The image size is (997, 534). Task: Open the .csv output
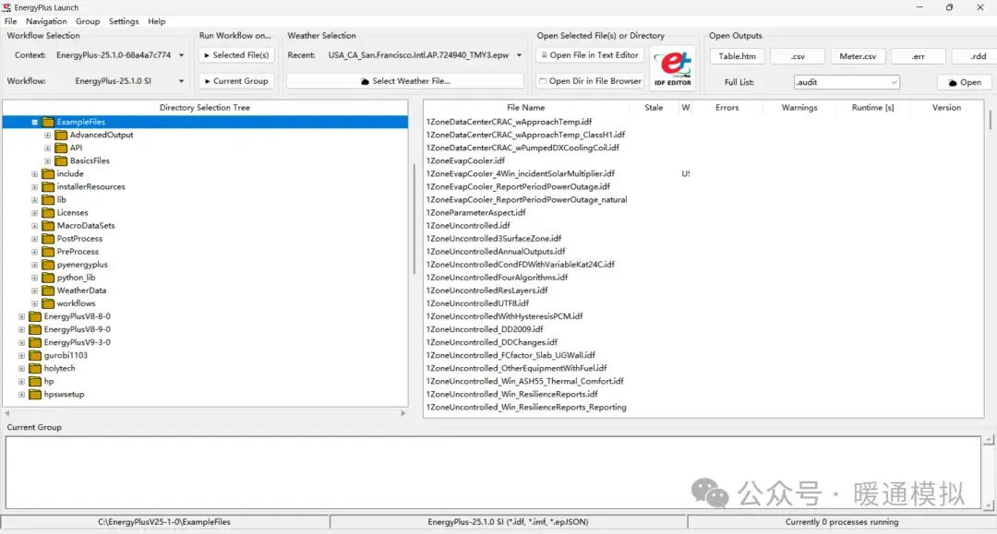(x=798, y=56)
